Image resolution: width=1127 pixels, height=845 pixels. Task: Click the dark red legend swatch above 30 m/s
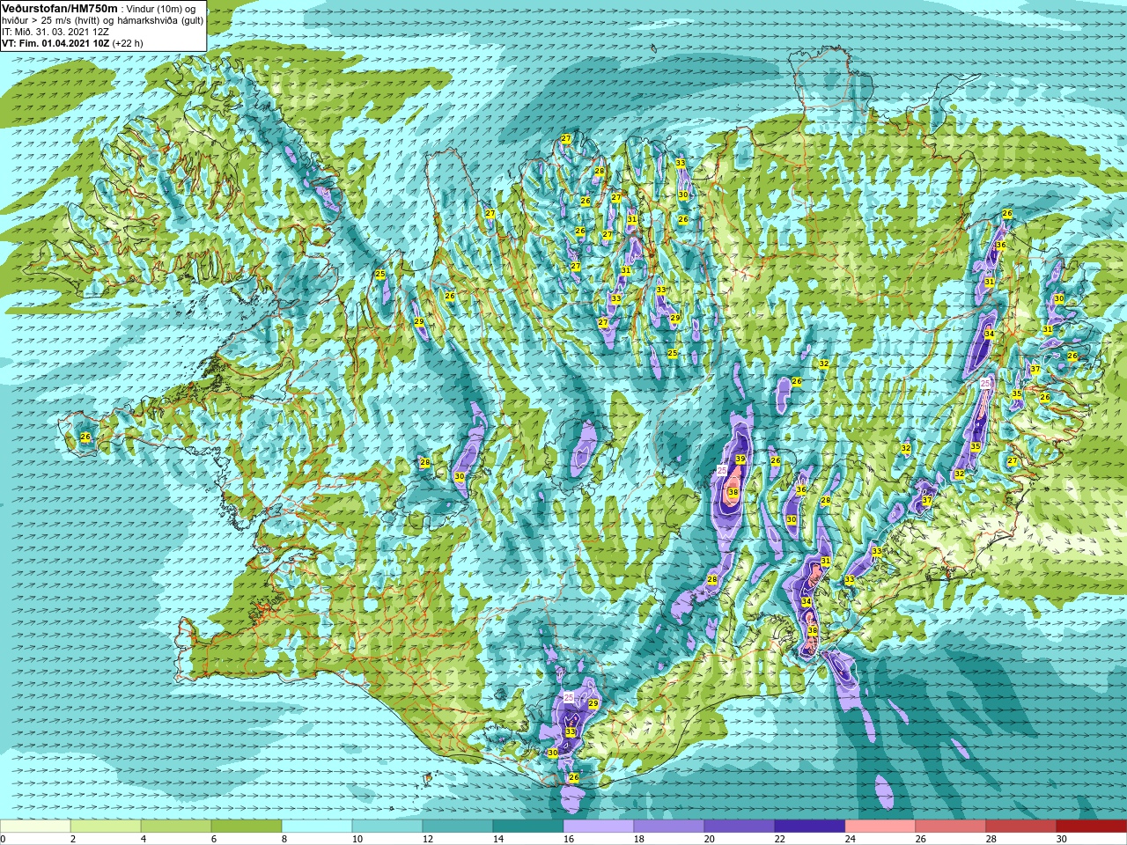[x=1092, y=827]
